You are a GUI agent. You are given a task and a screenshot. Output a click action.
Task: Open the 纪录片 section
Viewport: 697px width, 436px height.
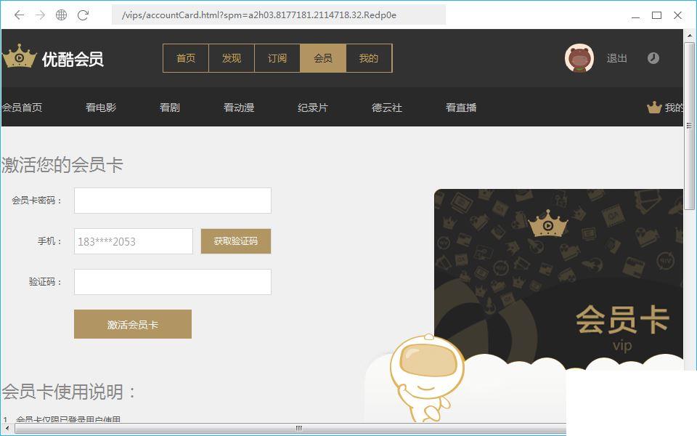tap(313, 108)
